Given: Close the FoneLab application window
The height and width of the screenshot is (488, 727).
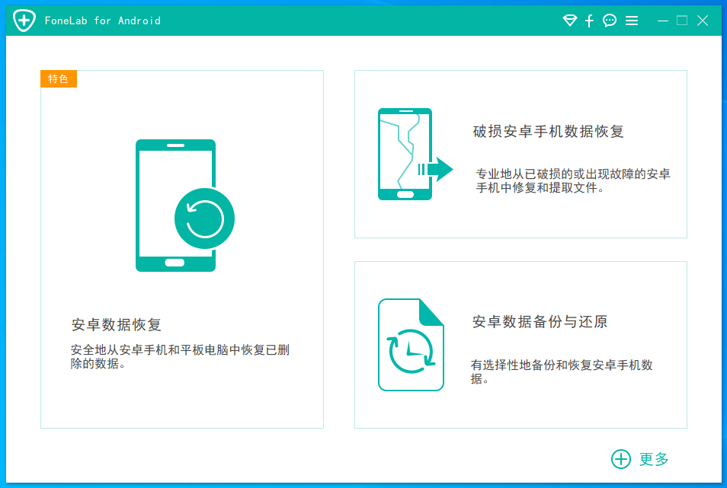Looking at the screenshot, I should click(703, 21).
